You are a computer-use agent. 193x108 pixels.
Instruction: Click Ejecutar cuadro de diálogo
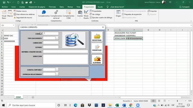(x=101, y=18)
